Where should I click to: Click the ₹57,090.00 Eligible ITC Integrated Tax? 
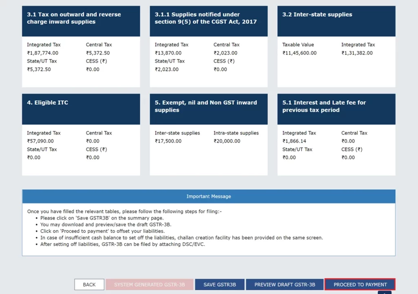(41, 141)
